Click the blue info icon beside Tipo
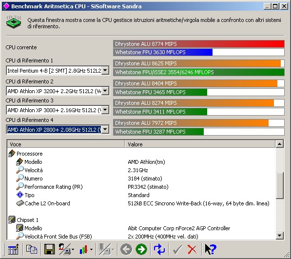The width and height of the screenshot is (291, 259). [x=20, y=195]
